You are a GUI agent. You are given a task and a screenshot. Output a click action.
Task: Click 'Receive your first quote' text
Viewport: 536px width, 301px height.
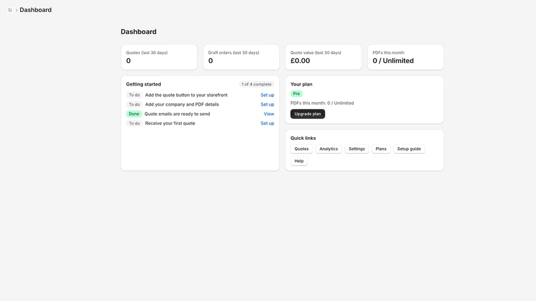pyautogui.click(x=170, y=123)
